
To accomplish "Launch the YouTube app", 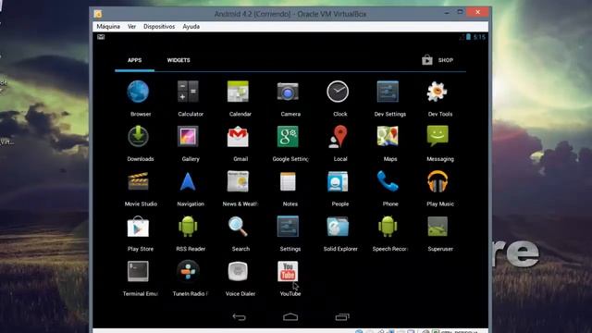I will click(x=288, y=271).
